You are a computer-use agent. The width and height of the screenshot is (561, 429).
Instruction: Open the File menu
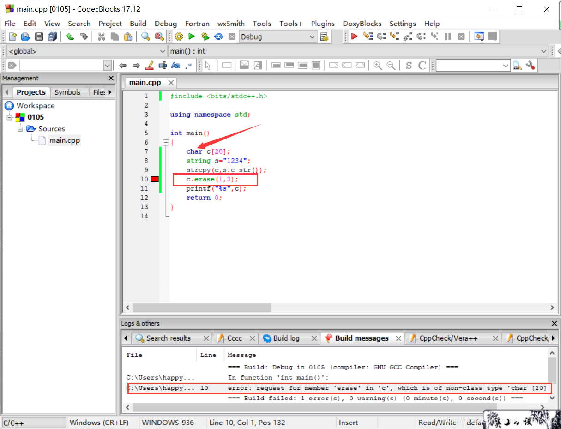(10, 24)
